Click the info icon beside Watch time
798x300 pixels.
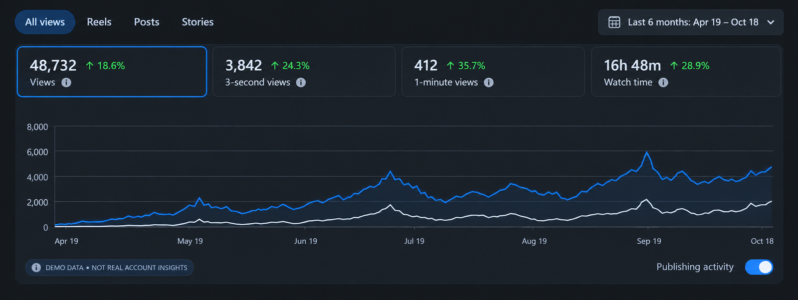coord(663,83)
